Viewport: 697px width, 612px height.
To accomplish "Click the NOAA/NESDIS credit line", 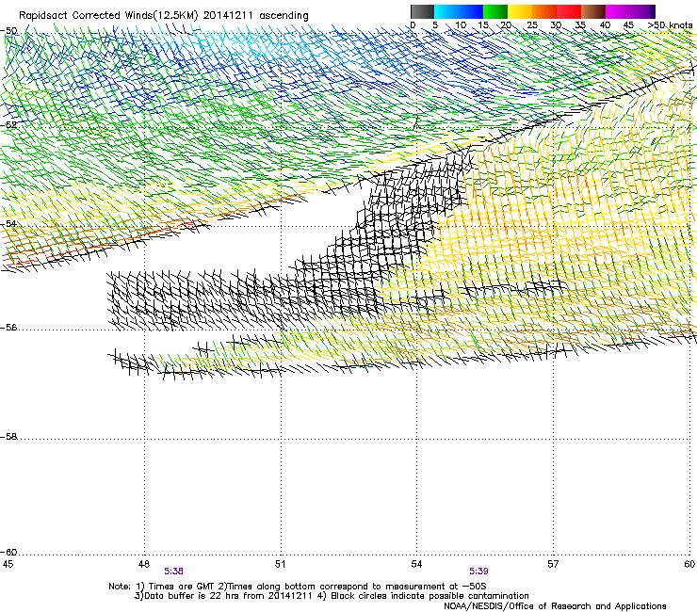I will pyautogui.click(x=555, y=606).
